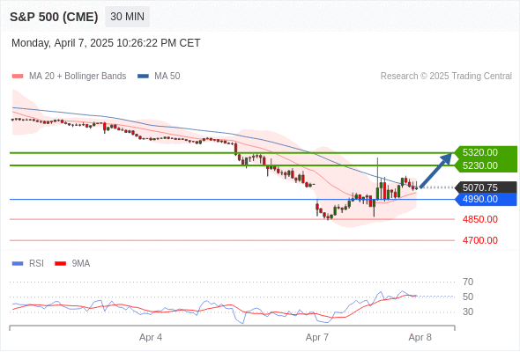Click the Apr 8 date marker
Image resolution: width=520 pixels, height=352 pixels.
click(x=420, y=337)
